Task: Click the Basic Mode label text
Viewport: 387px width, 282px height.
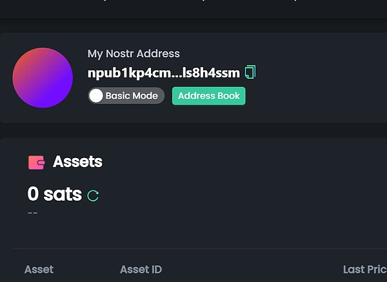Action: coord(132,96)
